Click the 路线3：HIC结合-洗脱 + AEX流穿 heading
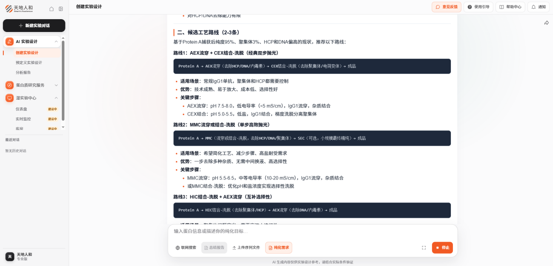The height and width of the screenshot is (266, 553). [223, 197]
